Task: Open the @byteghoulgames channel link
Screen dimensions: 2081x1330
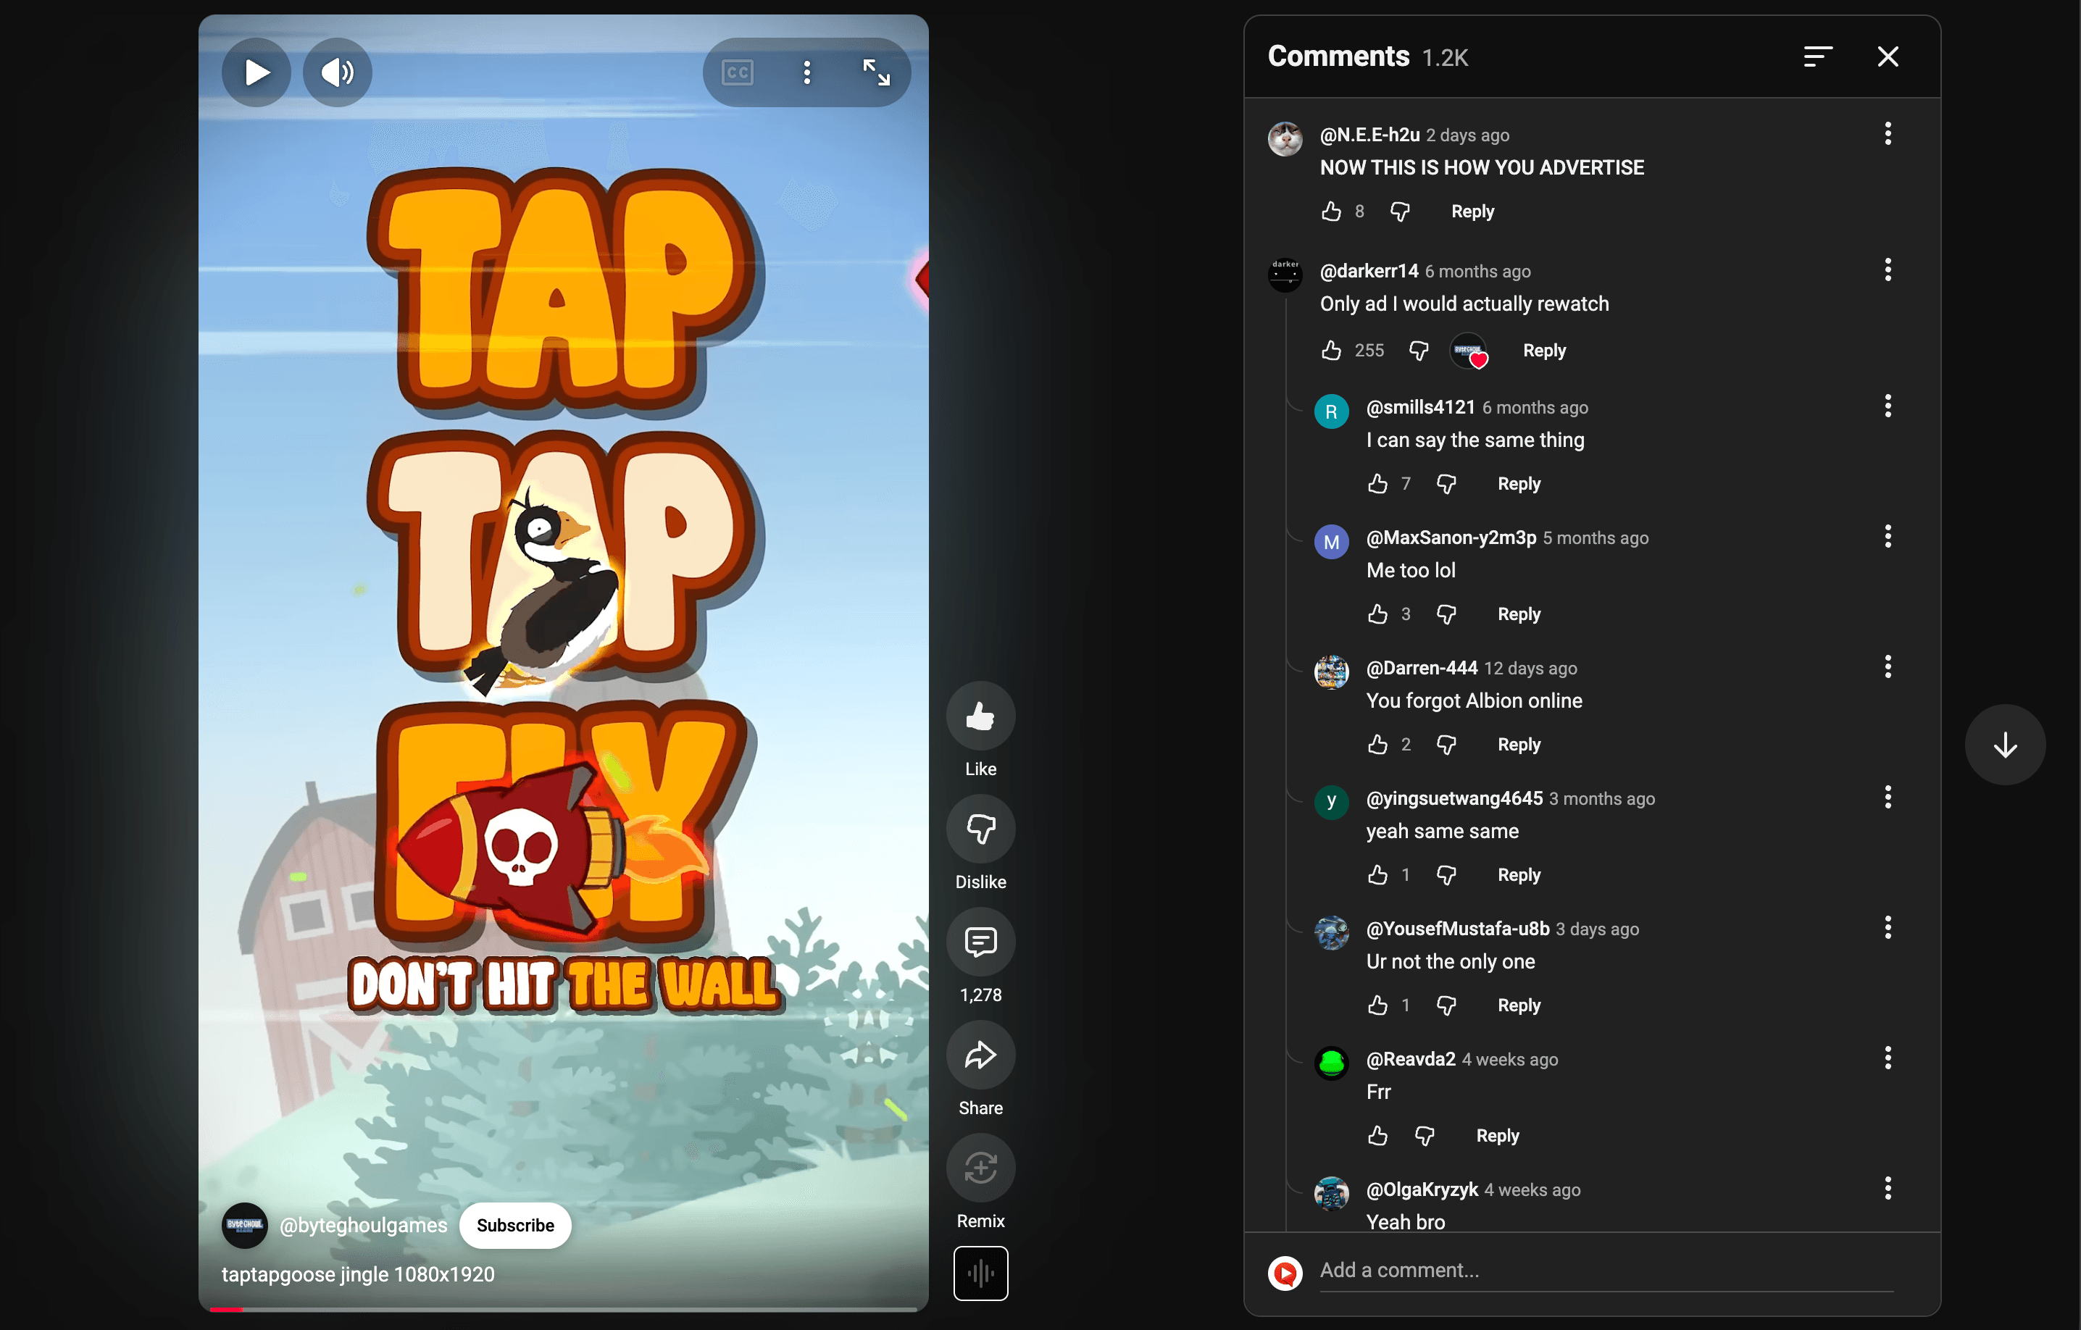Action: pos(363,1224)
